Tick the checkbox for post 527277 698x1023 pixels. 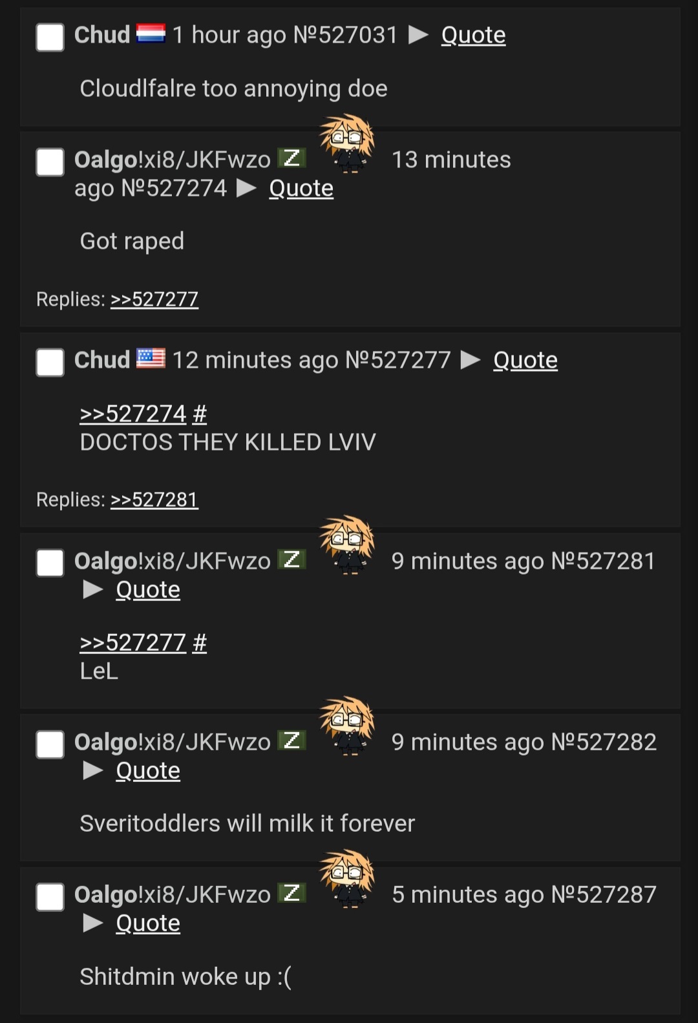click(x=50, y=362)
